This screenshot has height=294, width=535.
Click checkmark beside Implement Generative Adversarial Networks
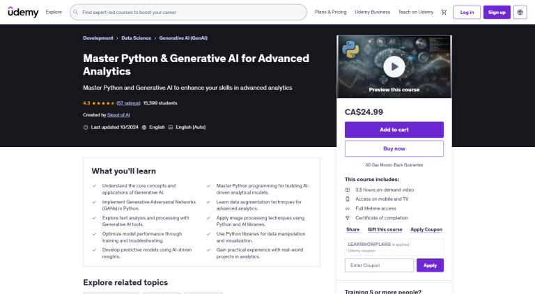click(94, 202)
